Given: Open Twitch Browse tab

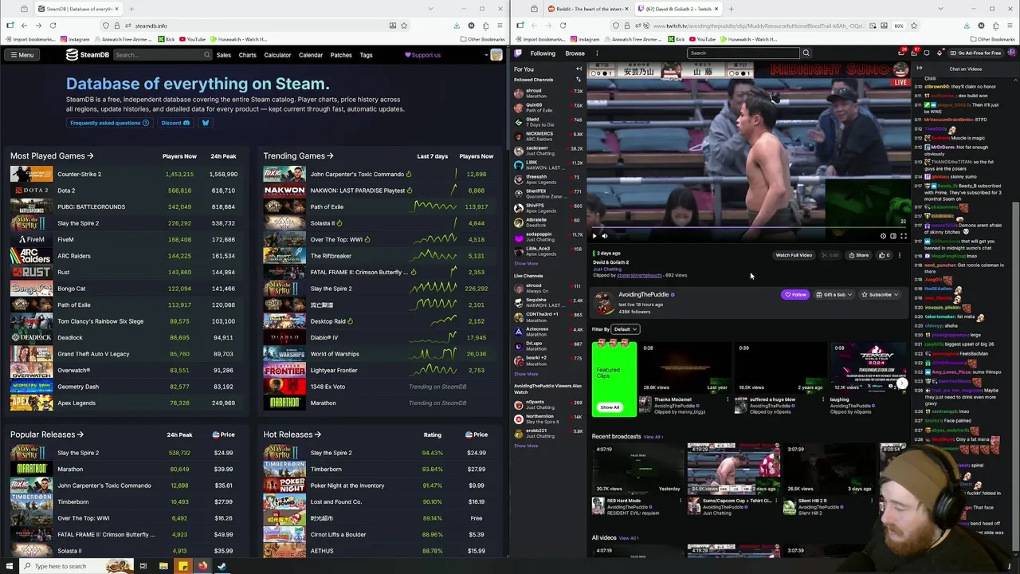Looking at the screenshot, I should point(575,53).
